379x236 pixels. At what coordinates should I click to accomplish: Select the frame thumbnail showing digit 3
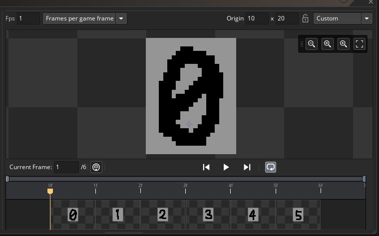[x=208, y=215]
